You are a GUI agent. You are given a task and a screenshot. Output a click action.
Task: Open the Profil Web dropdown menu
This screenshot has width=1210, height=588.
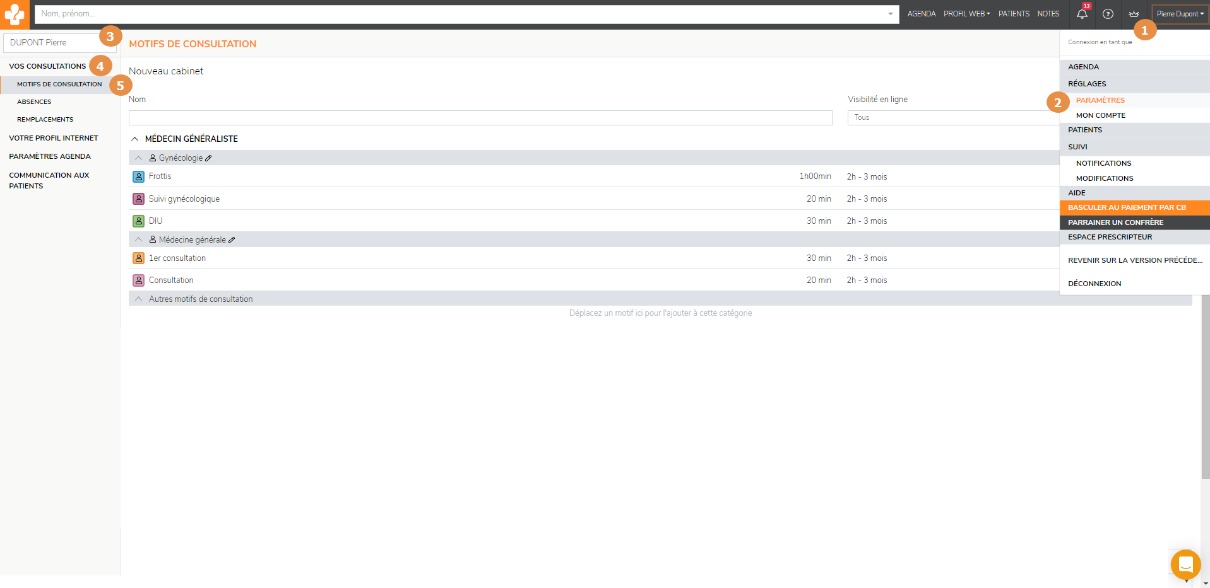(x=966, y=14)
